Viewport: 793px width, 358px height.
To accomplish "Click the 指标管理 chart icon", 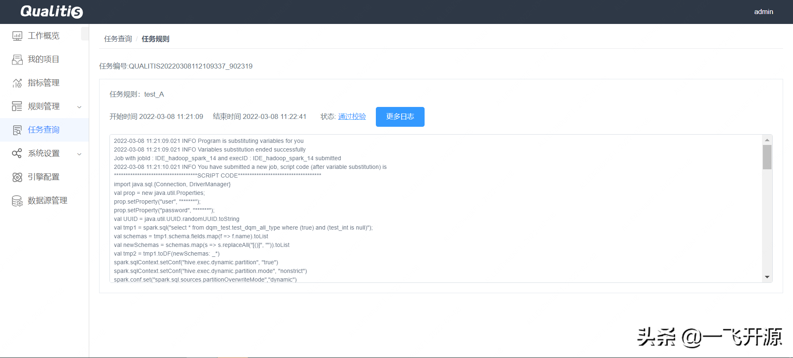I will (17, 83).
